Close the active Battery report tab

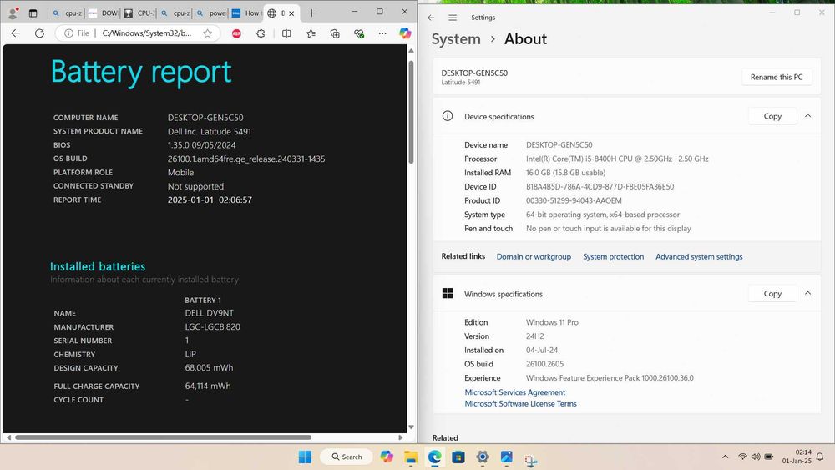291,13
